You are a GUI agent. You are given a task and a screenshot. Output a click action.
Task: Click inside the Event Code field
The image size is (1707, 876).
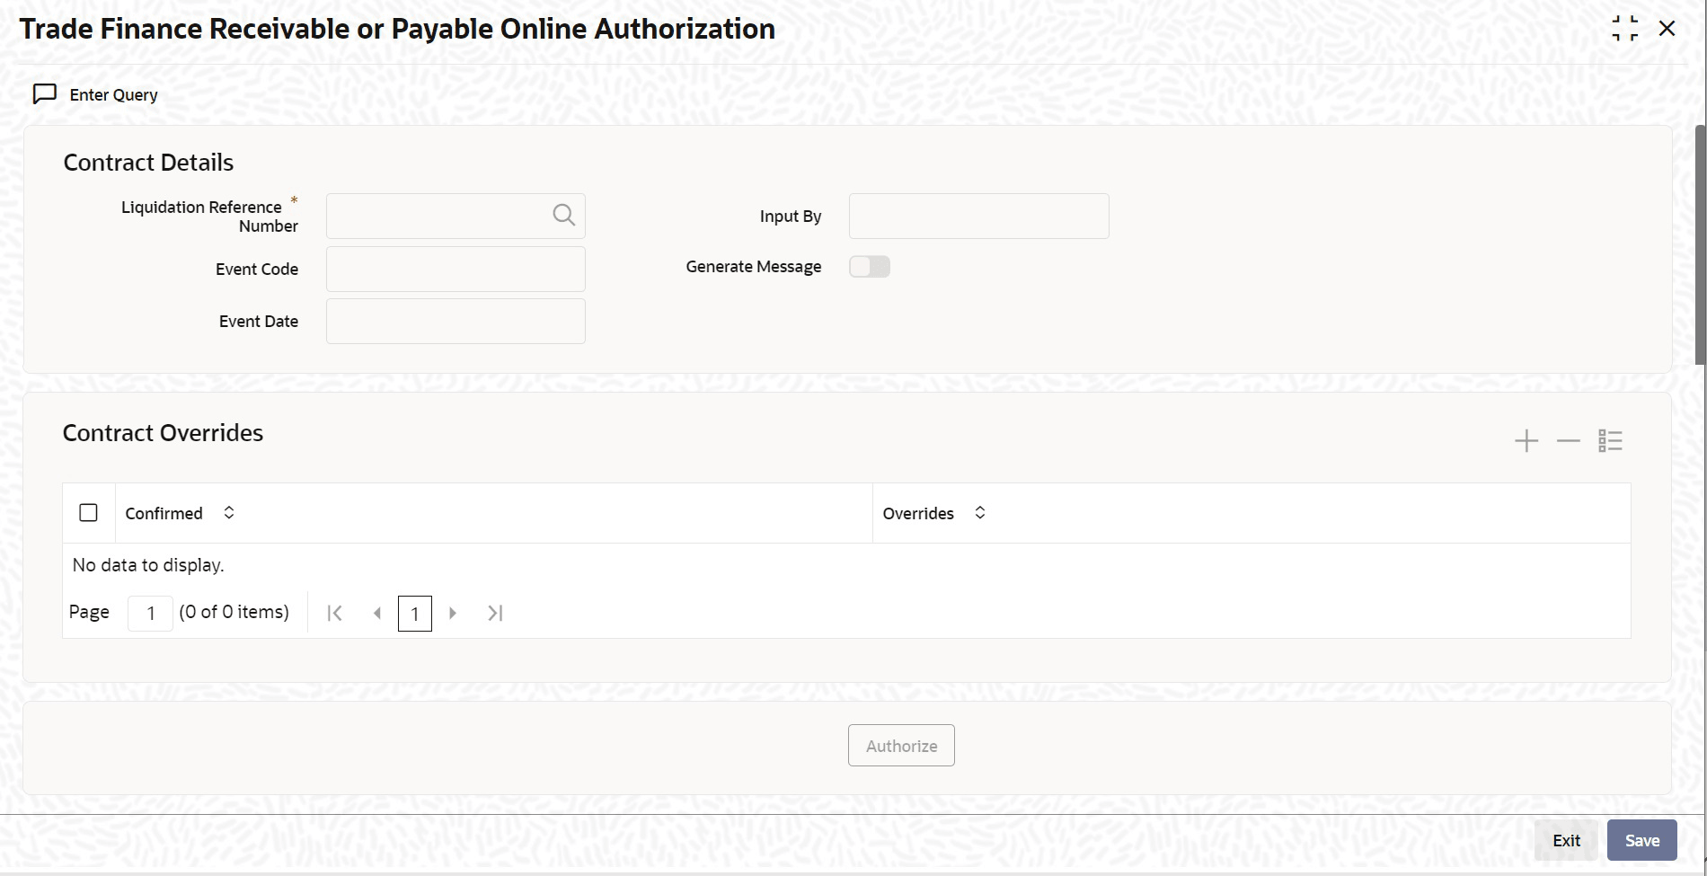click(455, 268)
